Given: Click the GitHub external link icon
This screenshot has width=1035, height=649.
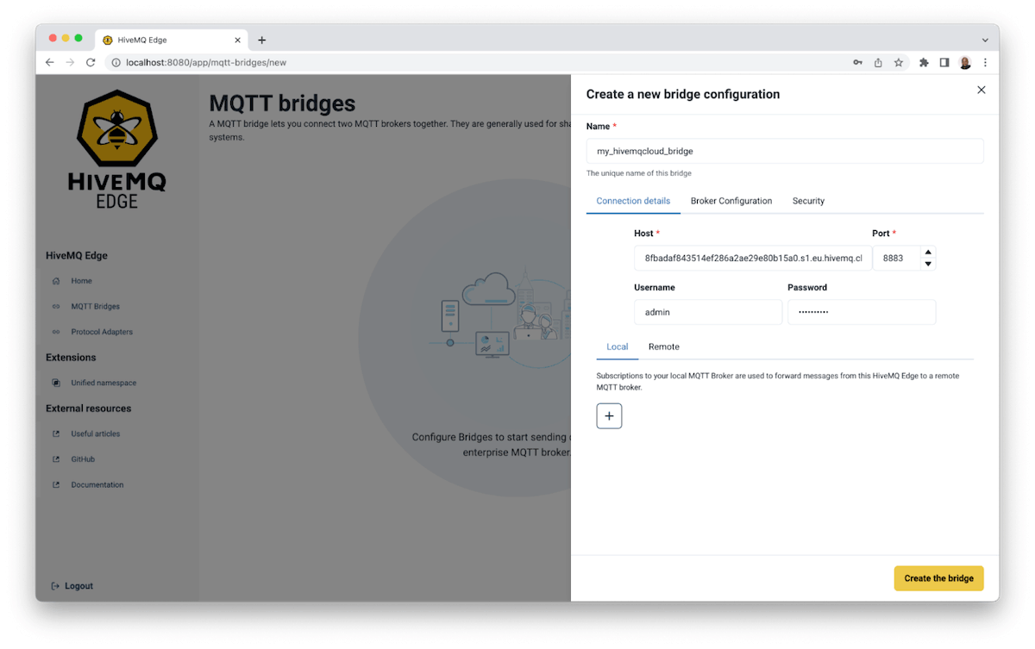Looking at the screenshot, I should 56,459.
